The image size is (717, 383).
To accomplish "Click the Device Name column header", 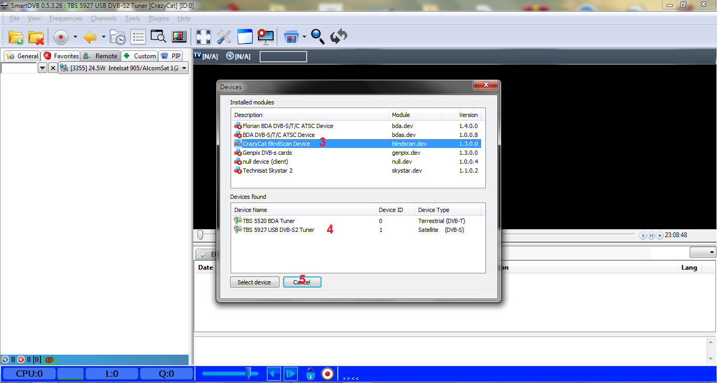I will coord(304,210).
